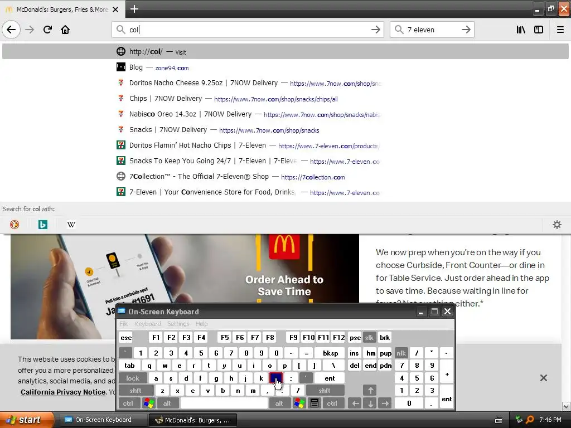Click the clock showing 7:46 PM

pos(550,420)
